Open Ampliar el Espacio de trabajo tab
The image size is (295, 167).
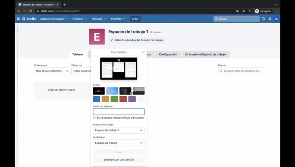[x=206, y=54]
